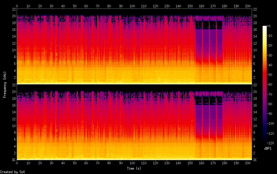Click the white top of the dBFS color bar
This screenshot has width=277, height=174.
(265, 27)
